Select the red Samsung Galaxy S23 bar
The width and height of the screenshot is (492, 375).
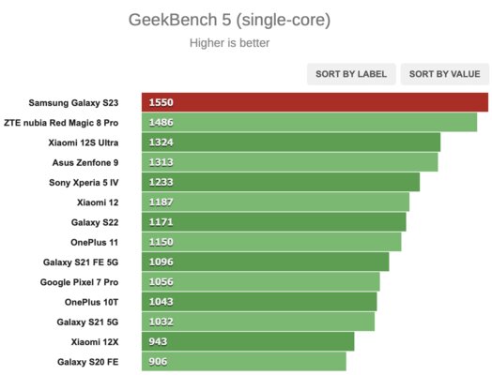[315, 102]
